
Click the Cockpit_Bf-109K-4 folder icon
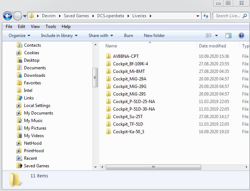[108, 64]
